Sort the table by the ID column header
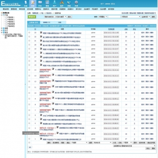The height and width of the screenshot is (158, 158). point(35,29)
